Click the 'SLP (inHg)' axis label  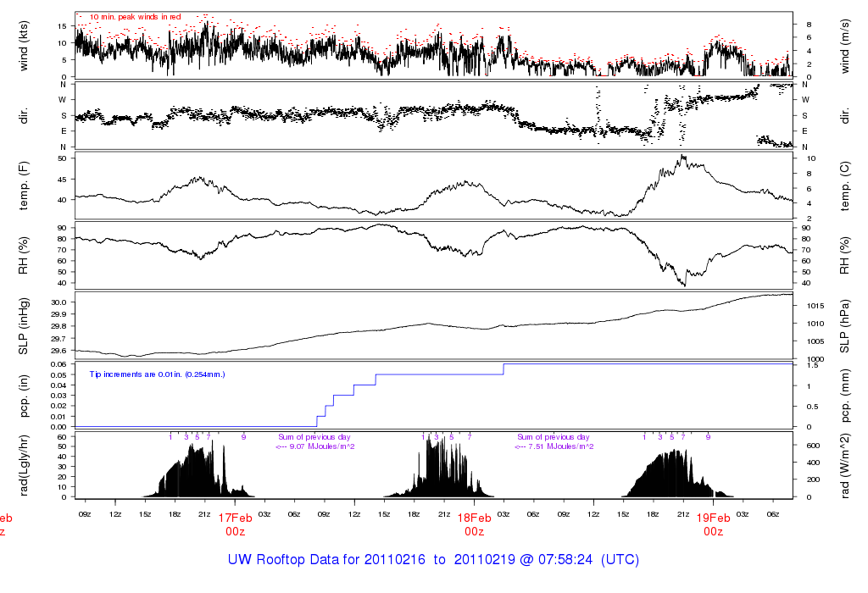point(23,326)
